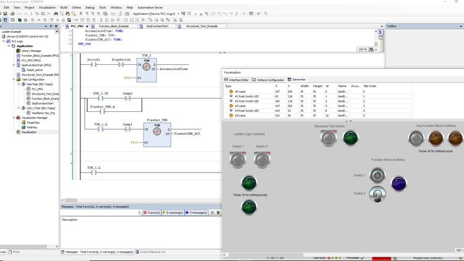This screenshot has height=261, width=464.
Task: Click the Find binoculars icon
Action: [56, 14]
